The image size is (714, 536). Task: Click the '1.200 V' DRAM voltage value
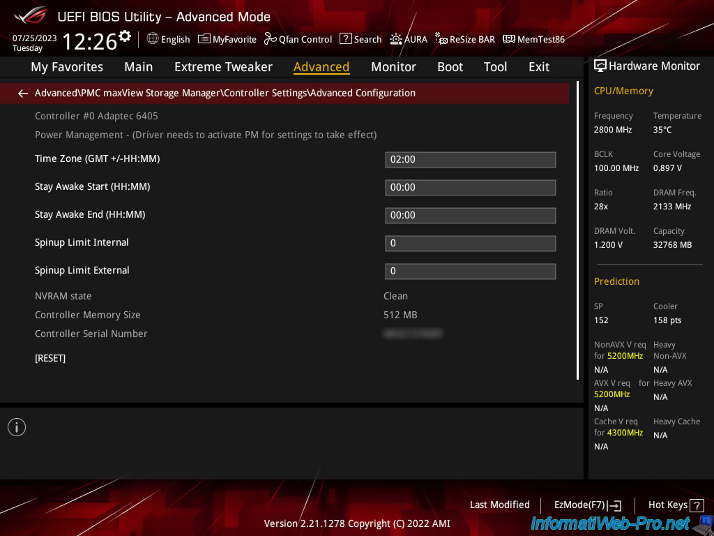pos(608,245)
